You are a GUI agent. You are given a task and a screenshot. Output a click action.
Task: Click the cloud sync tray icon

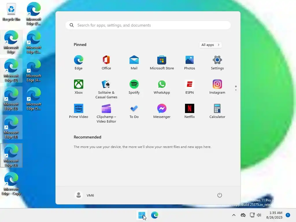pos(243,215)
